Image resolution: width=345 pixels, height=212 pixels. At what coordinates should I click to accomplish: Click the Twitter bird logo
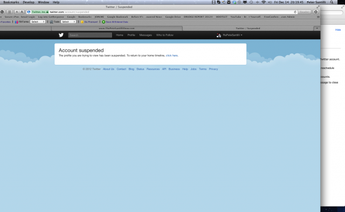point(61,35)
